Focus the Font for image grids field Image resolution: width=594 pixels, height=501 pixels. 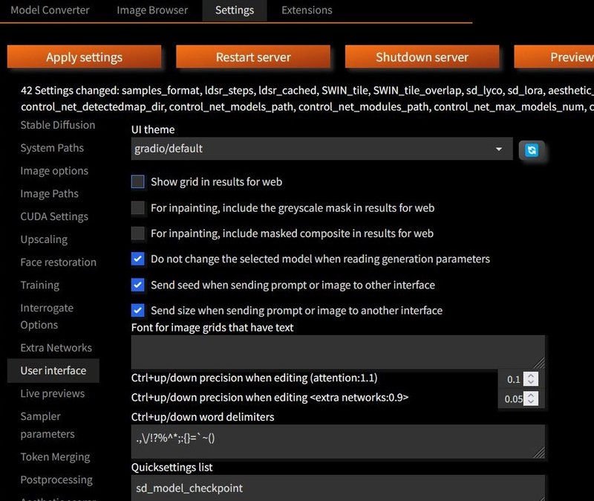(x=338, y=352)
